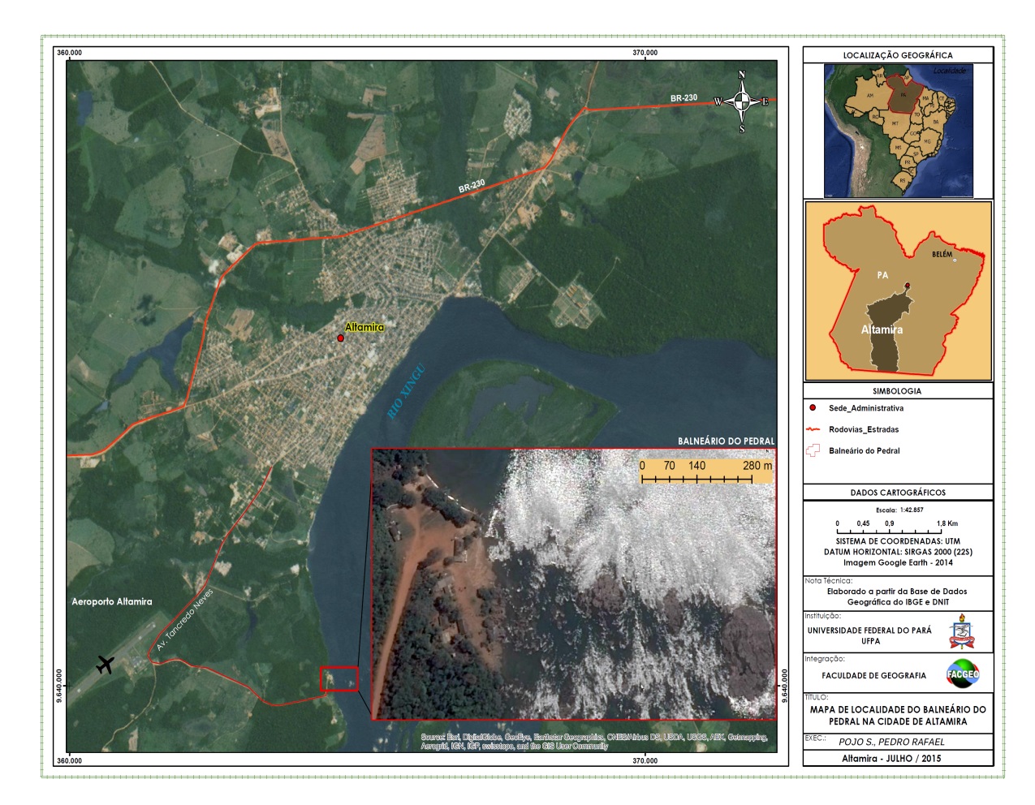Click the Aeroporto Altamira label
The width and height of the screenshot is (1035, 805).
pos(112,601)
